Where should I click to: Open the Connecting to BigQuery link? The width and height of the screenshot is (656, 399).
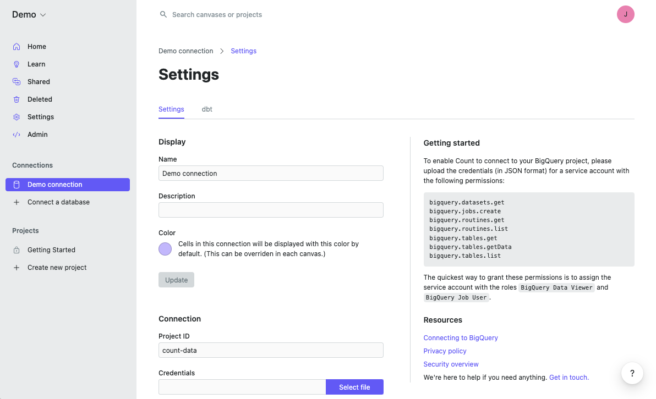[x=461, y=338]
